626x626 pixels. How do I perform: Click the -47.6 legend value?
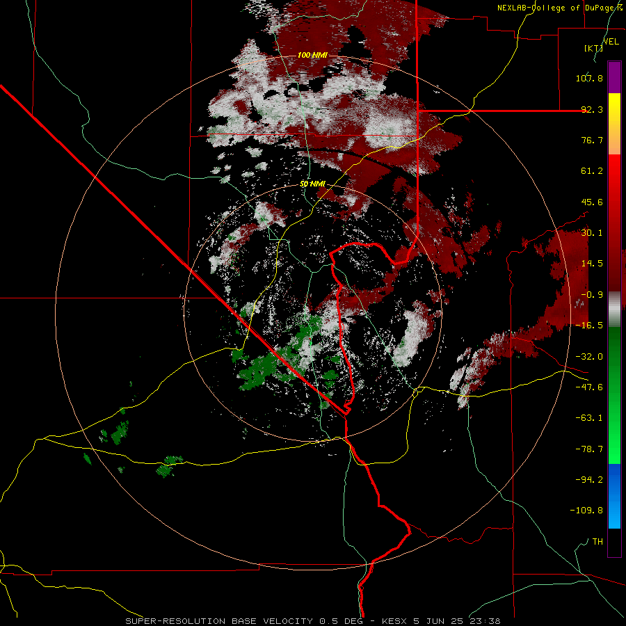pos(589,387)
